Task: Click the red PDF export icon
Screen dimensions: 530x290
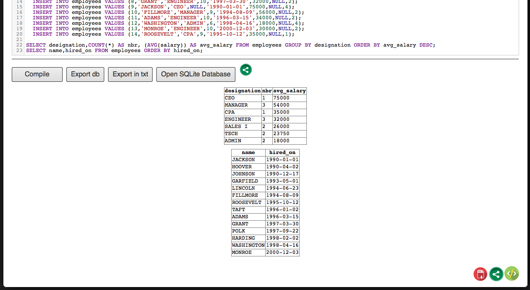Action: (x=480, y=274)
